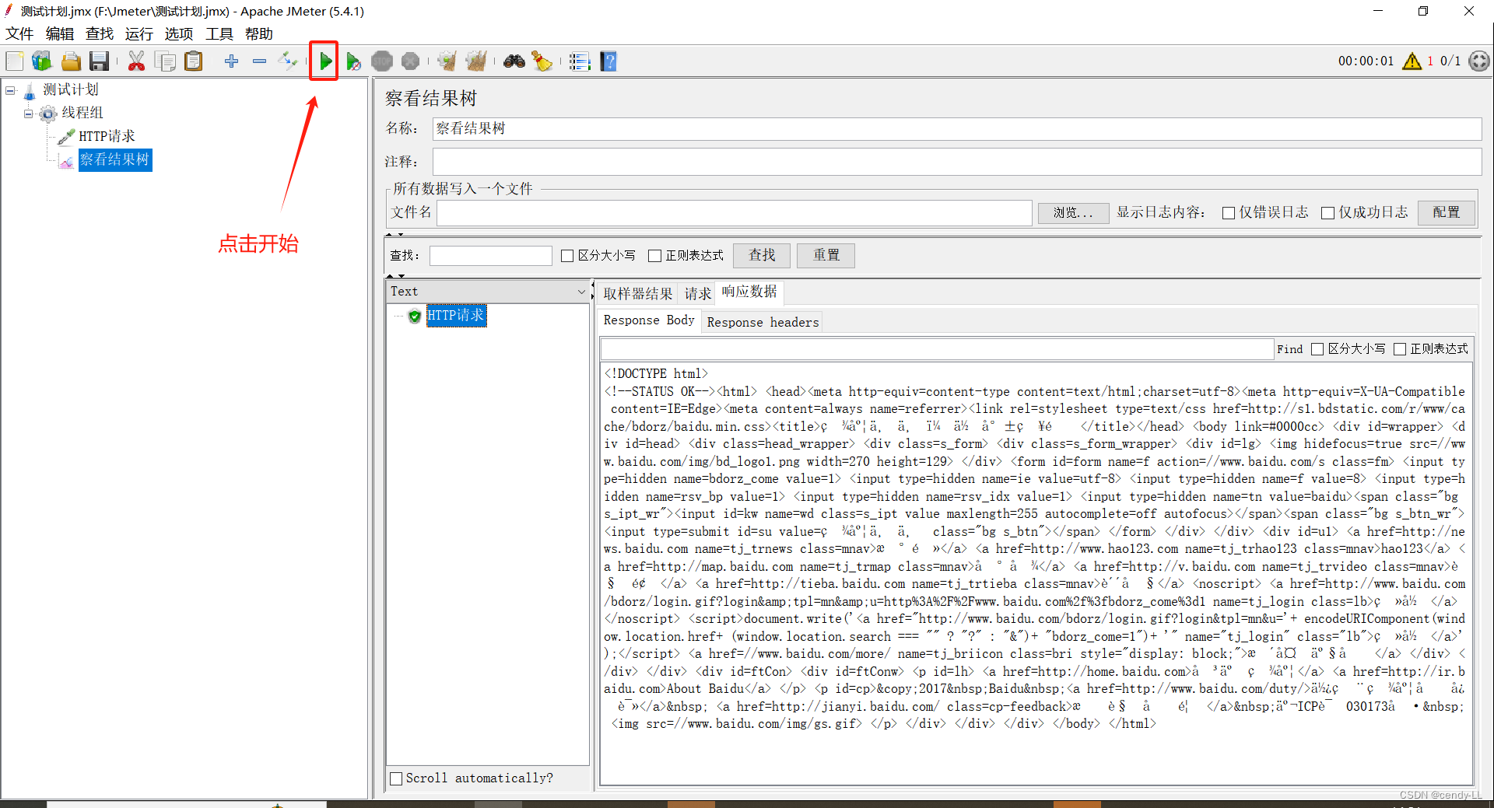Switch to 请求 tab

[697, 293]
